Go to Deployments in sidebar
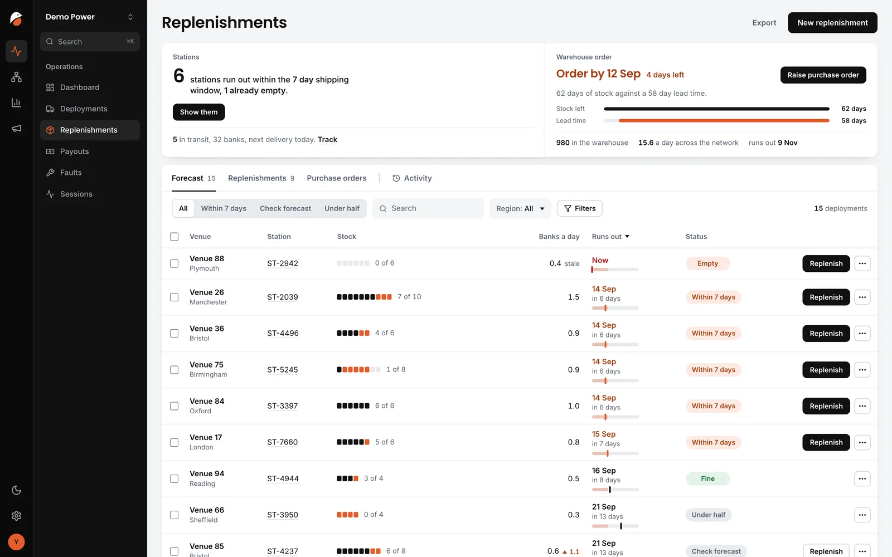The width and height of the screenshot is (892, 557). (90, 109)
